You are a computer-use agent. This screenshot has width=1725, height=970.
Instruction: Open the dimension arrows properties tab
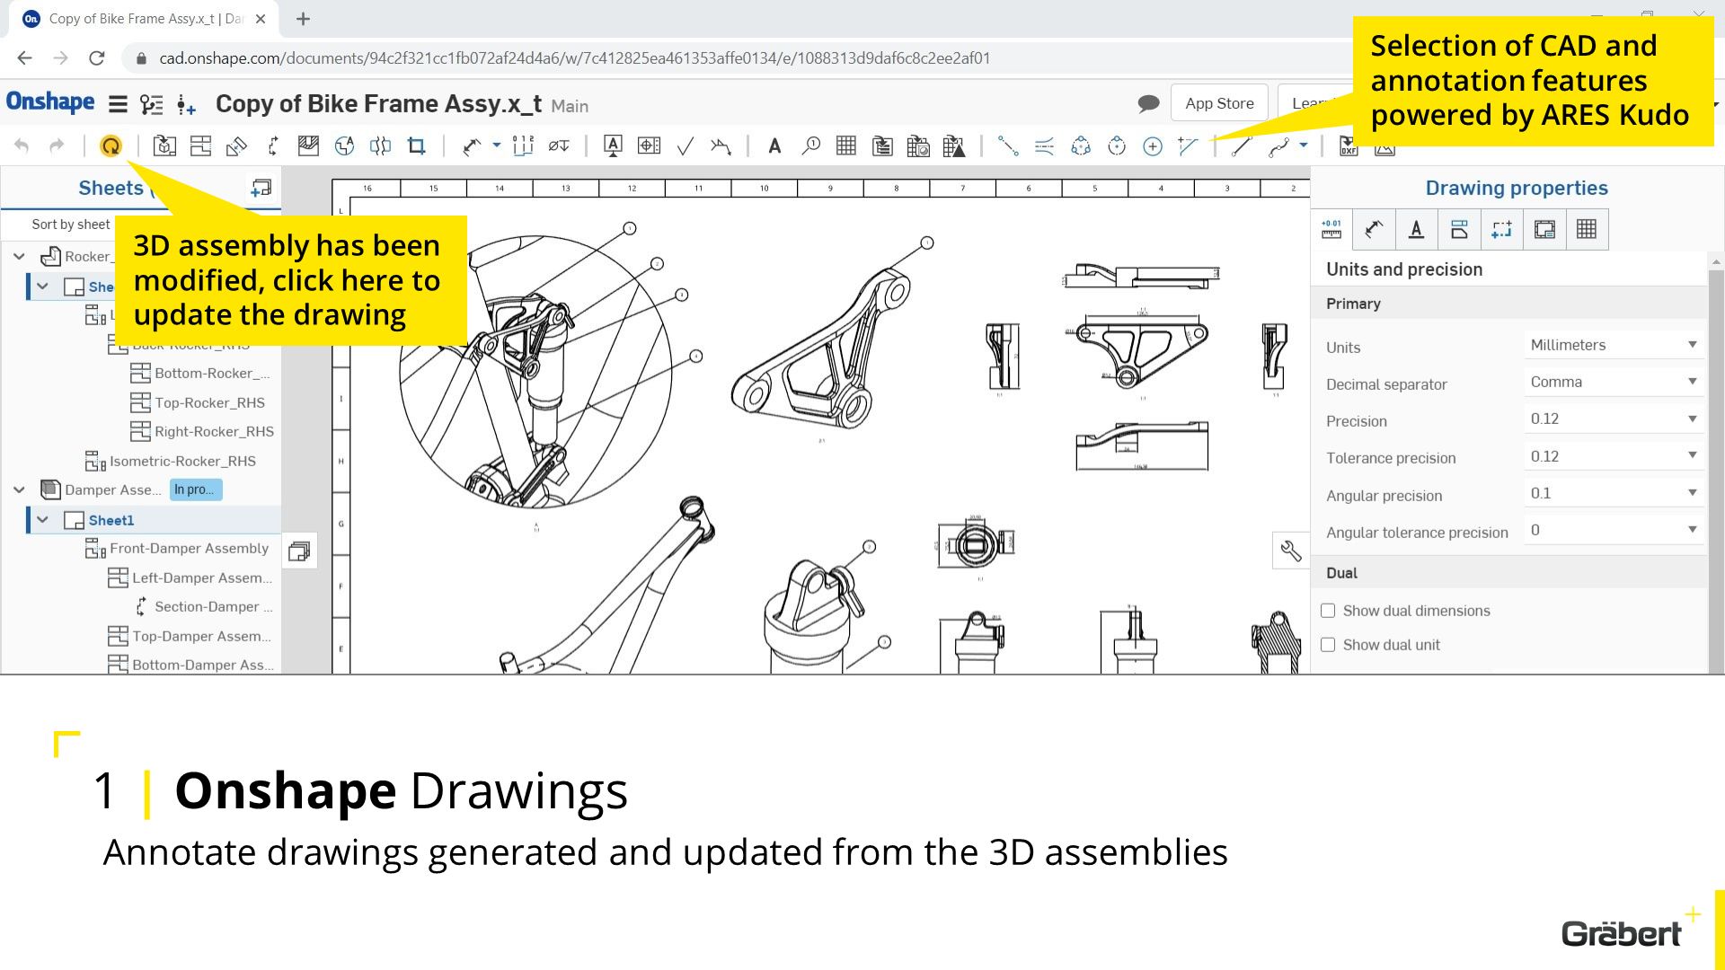(1374, 229)
